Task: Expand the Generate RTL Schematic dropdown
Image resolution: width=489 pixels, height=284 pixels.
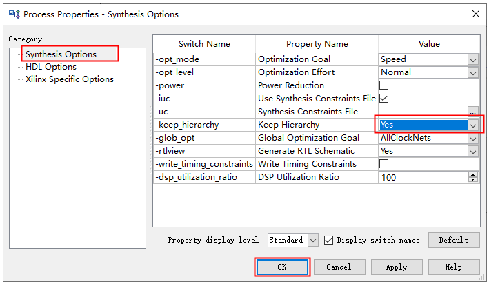Action: 472,151
